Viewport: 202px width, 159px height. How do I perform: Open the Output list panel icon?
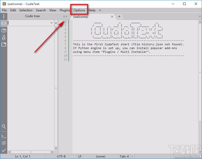pyautogui.click(x=4, y=143)
